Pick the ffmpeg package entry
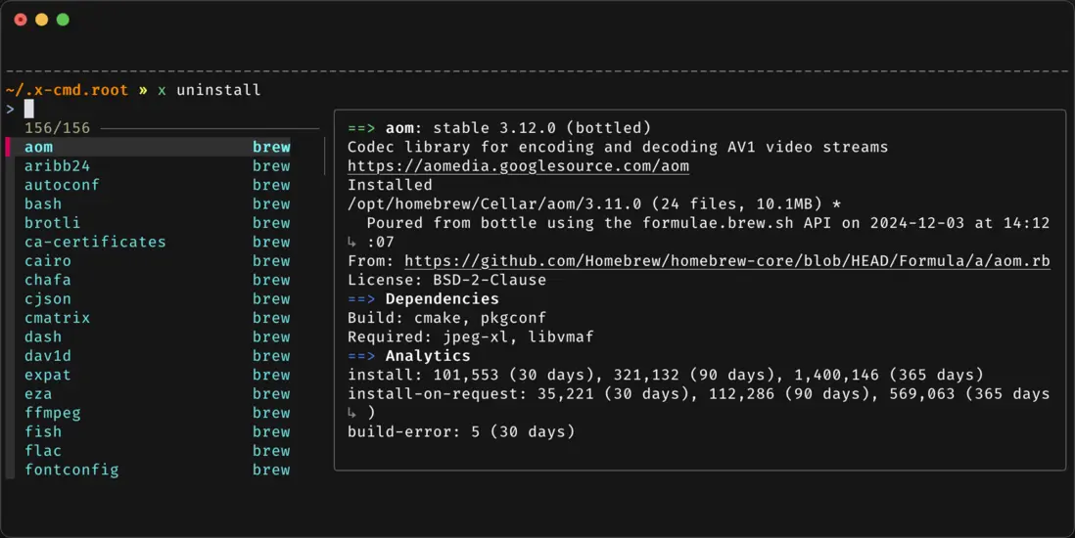The height and width of the screenshot is (538, 1075). coord(53,413)
